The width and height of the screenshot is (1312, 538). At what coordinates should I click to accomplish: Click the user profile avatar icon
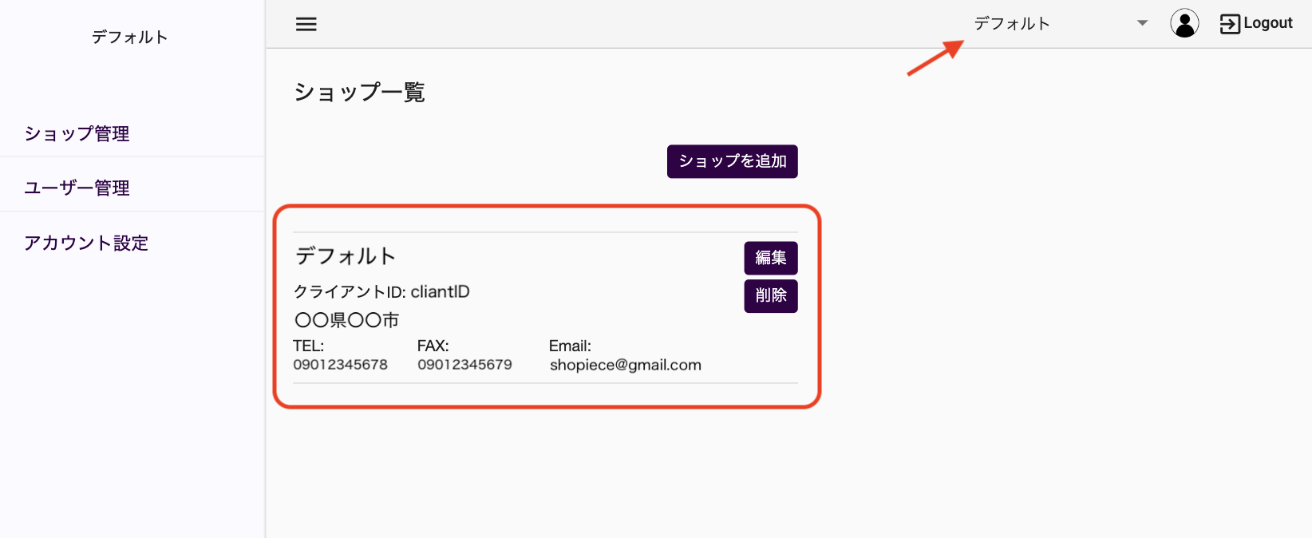click(x=1184, y=23)
